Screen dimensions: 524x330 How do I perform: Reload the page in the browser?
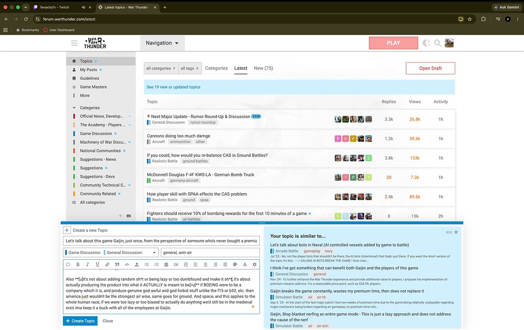[x=26, y=19]
